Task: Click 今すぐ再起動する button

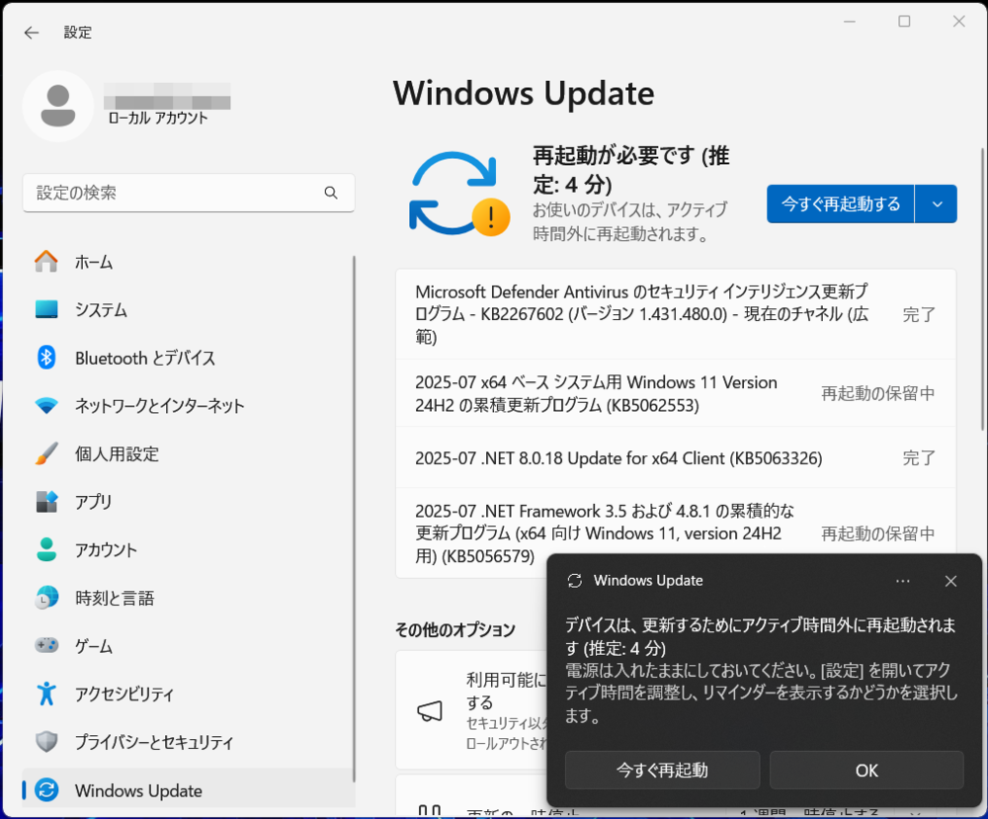Action: 841,205
